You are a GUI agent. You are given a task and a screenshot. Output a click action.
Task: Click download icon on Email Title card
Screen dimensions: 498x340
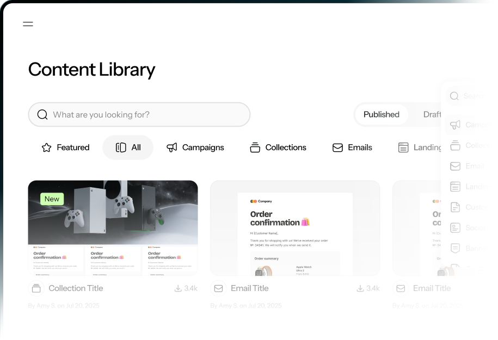[360, 288]
